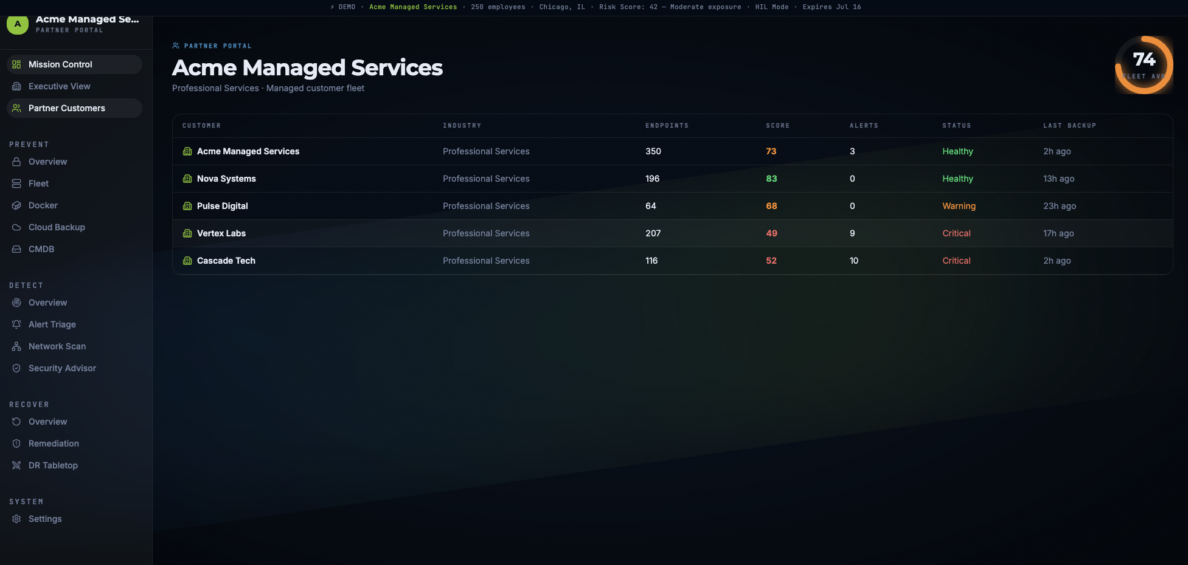Sort by Alerts column header
1188x565 pixels.
864,126
